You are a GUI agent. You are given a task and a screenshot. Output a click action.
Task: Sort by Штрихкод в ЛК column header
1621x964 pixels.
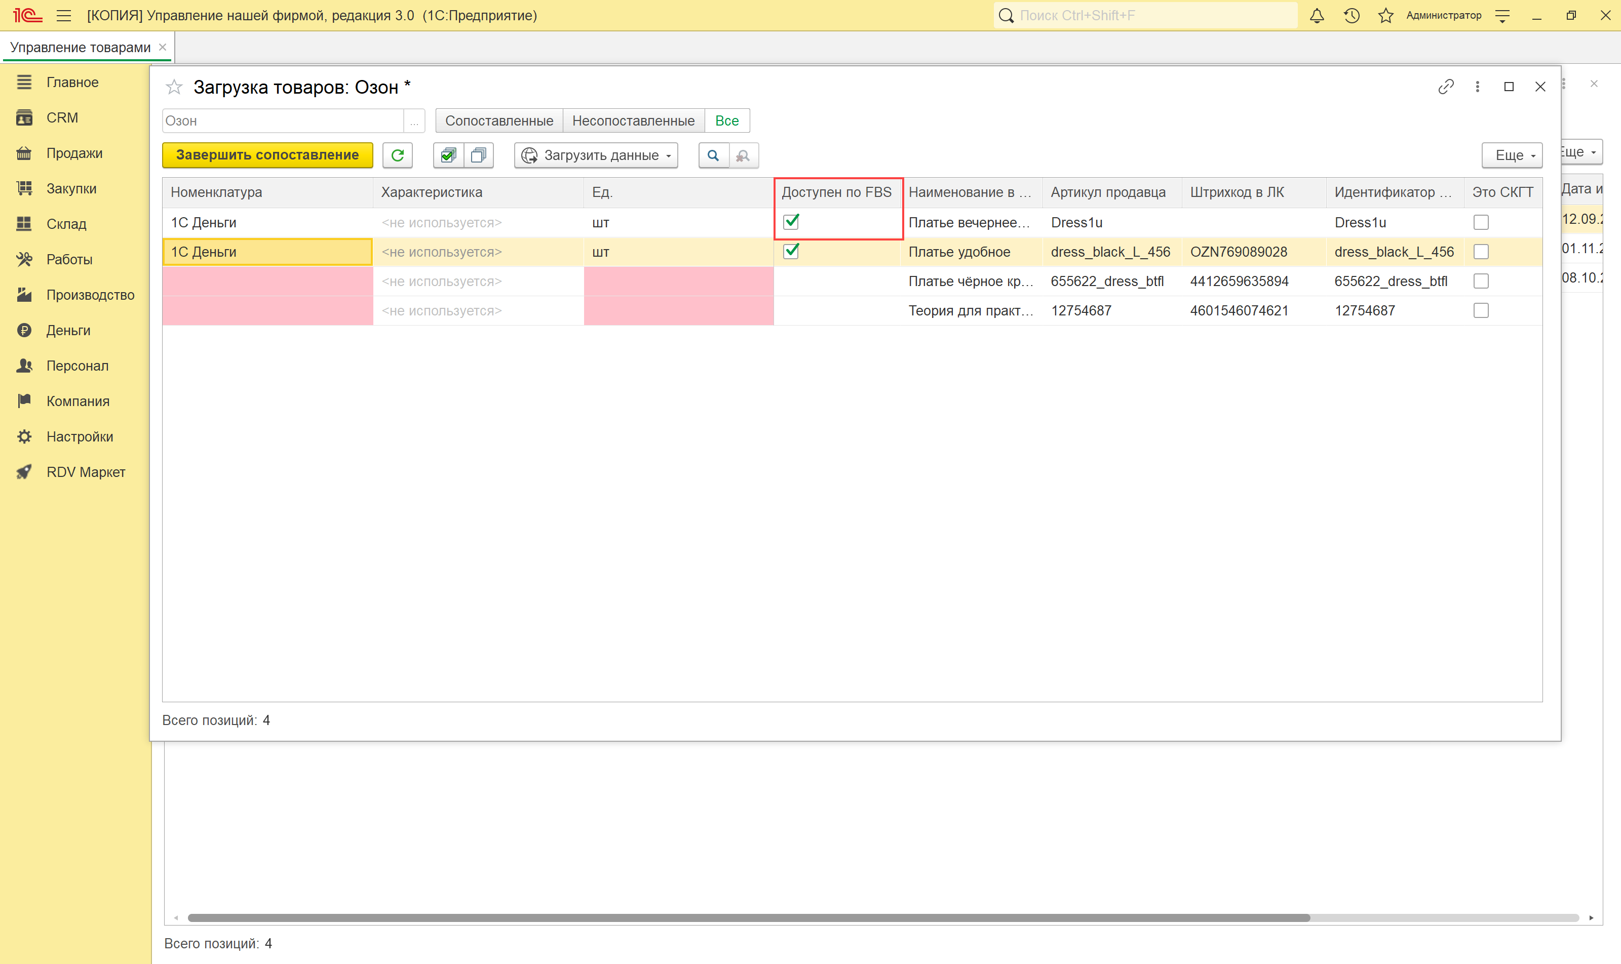pyautogui.click(x=1253, y=192)
